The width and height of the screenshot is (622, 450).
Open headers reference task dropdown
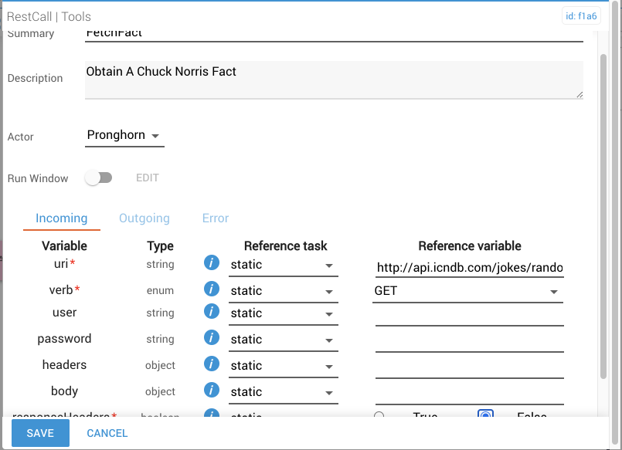(284, 366)
